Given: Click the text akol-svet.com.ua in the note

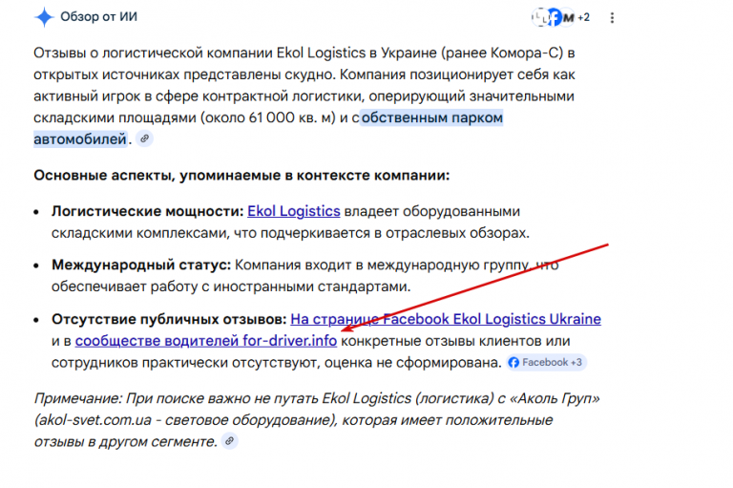Looking at the screenshot, I should click(94, 419).
